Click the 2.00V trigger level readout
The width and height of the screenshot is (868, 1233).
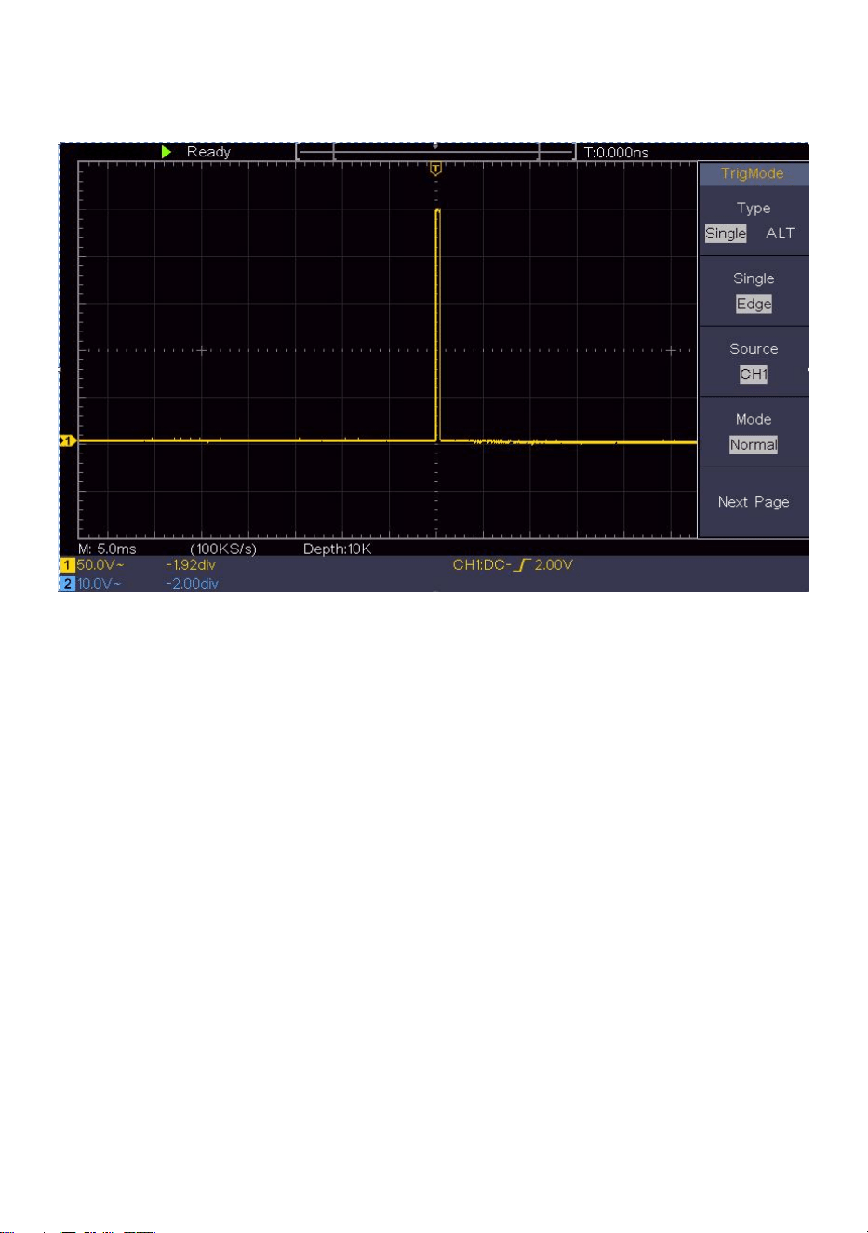[554, 565]
